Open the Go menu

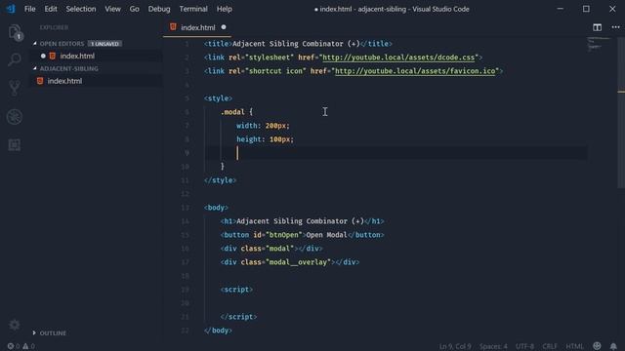pyautogui.click(x=135, y=9)
